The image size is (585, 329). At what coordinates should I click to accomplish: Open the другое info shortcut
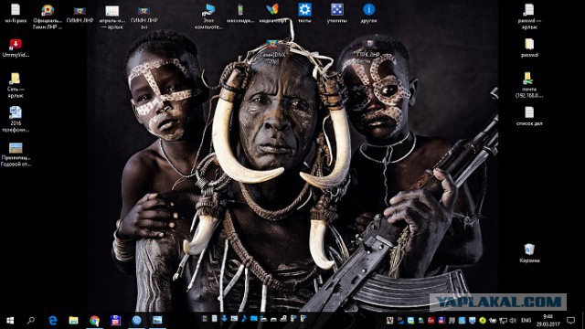tap(368, 13)
